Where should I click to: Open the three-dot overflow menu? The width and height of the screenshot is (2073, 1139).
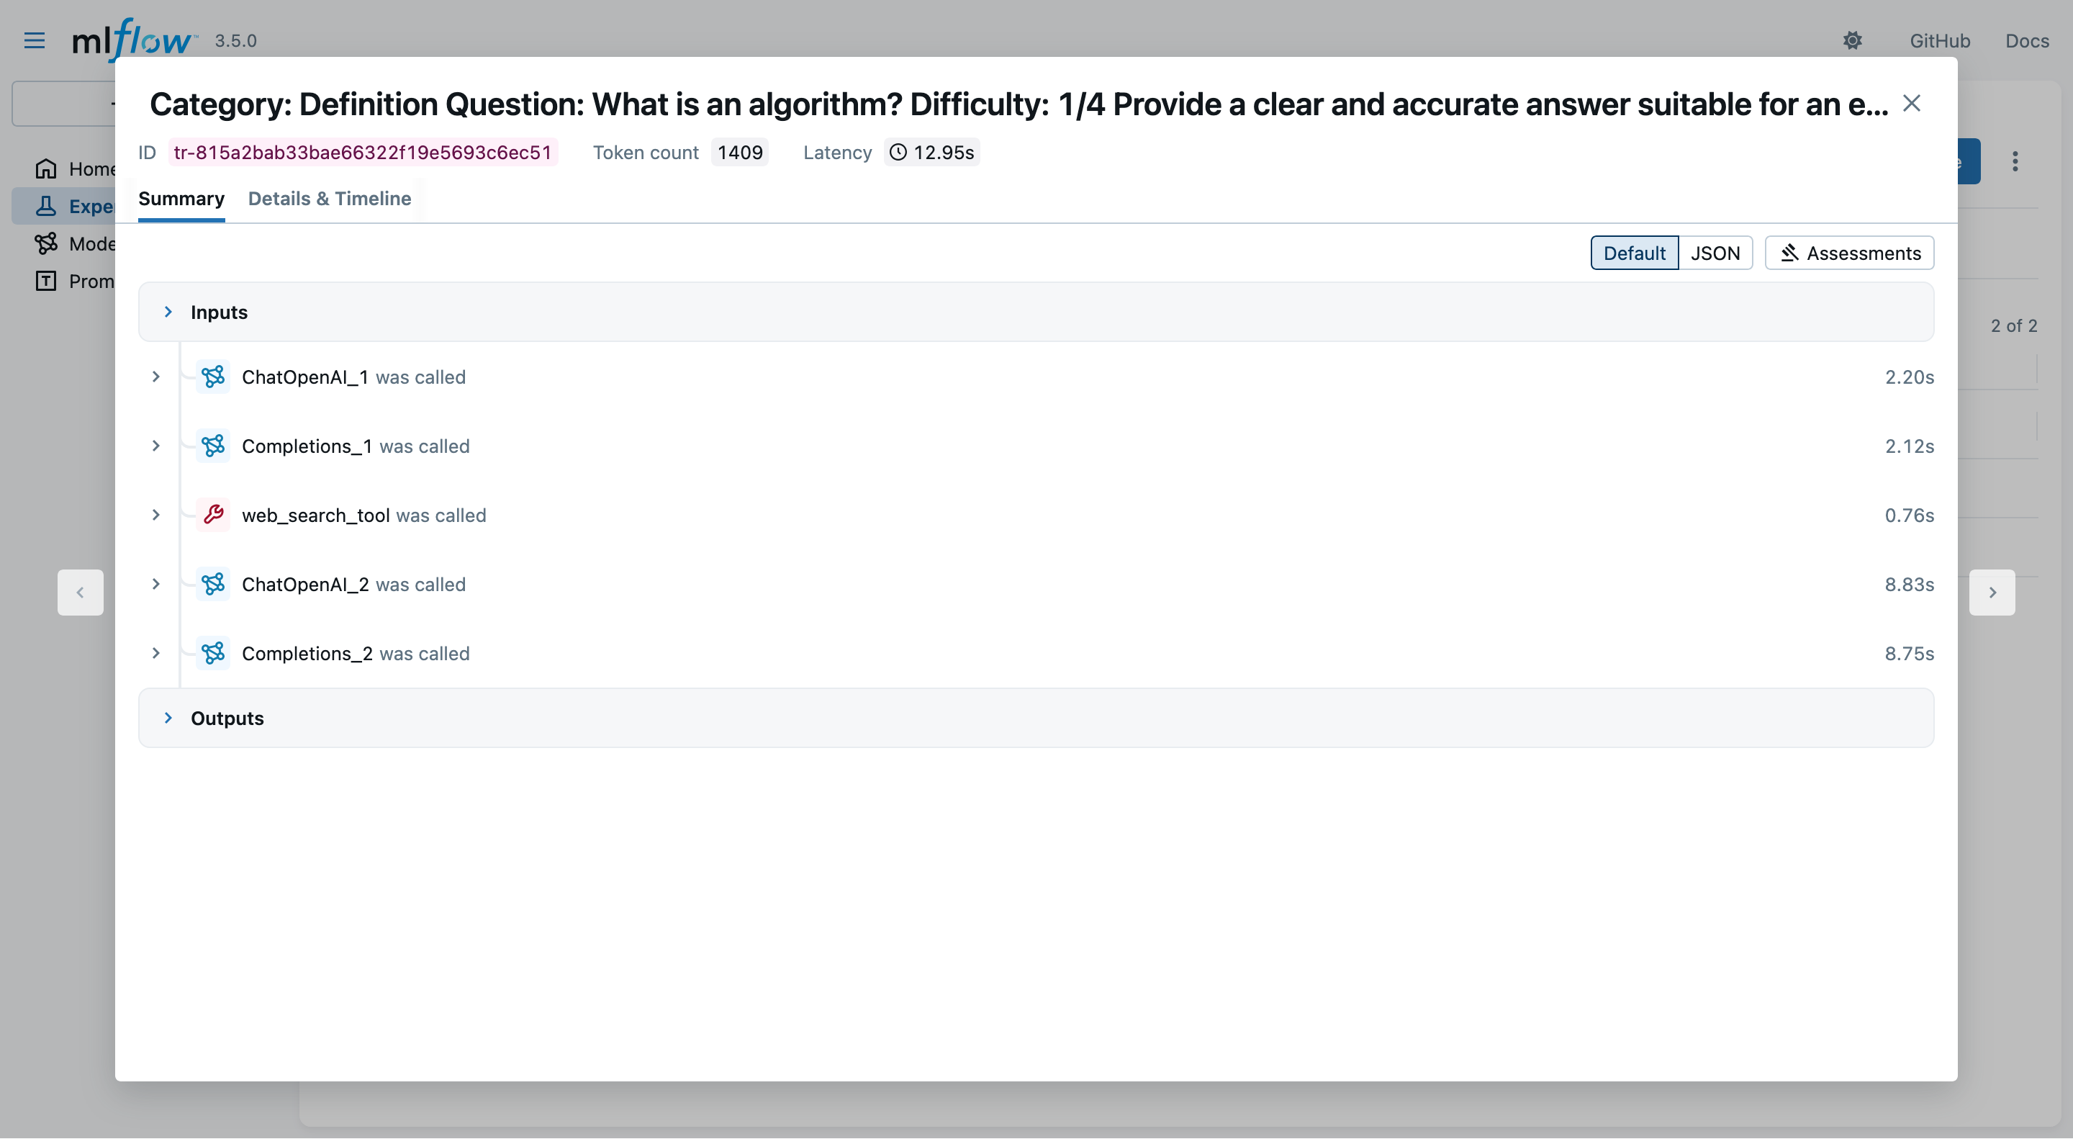tap(2015, 162)
